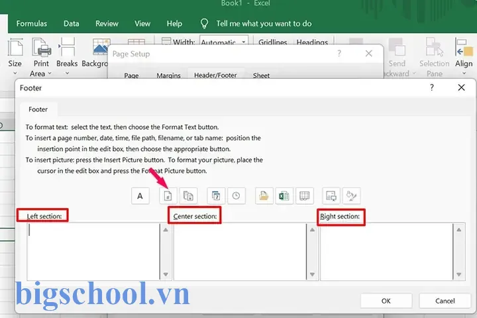Open Breaks ribbon button
This screenshot has height=318, width=477.
pos(67,56)
